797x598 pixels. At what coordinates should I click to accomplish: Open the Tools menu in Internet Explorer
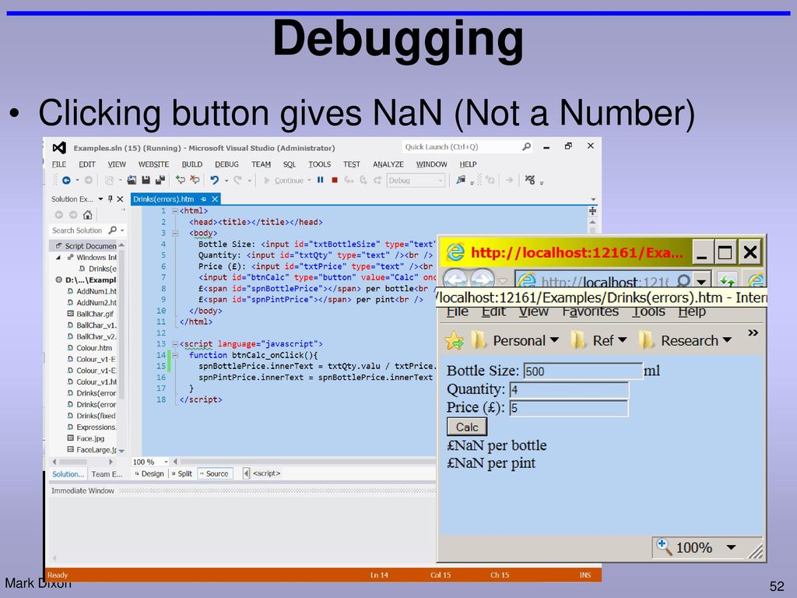pos(648,311)
